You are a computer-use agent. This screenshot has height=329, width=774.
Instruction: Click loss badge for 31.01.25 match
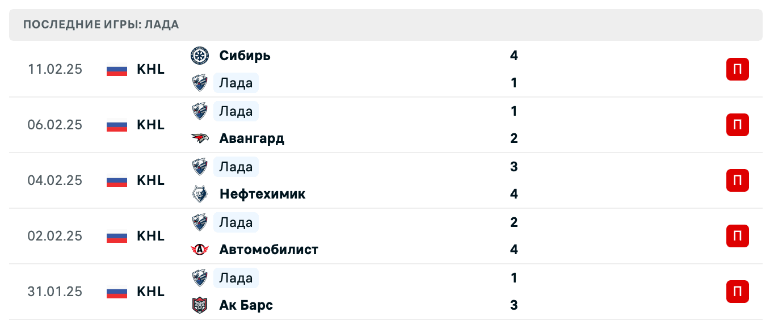point(737,292)
